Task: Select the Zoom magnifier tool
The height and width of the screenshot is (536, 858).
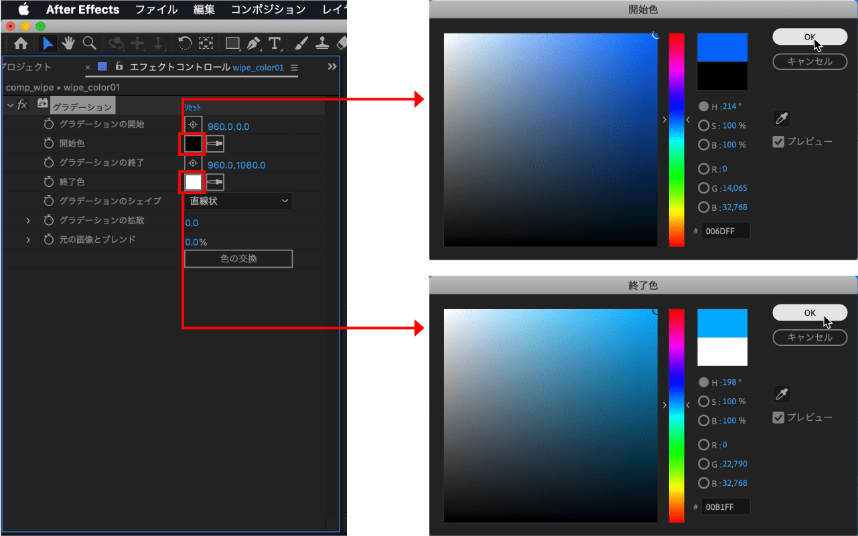Action: coord(89,43)
